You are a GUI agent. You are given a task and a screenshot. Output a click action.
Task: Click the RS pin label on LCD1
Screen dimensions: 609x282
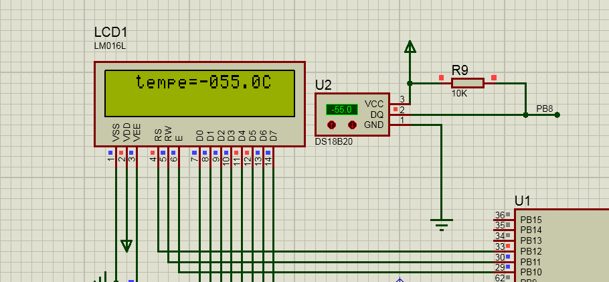click(x=158, y=135)
